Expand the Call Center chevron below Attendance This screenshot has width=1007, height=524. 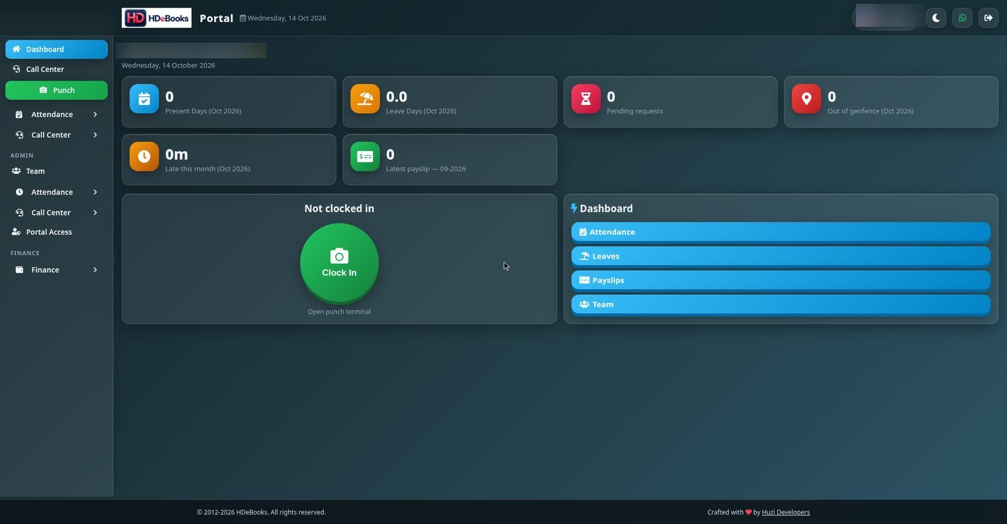point(95,135)
